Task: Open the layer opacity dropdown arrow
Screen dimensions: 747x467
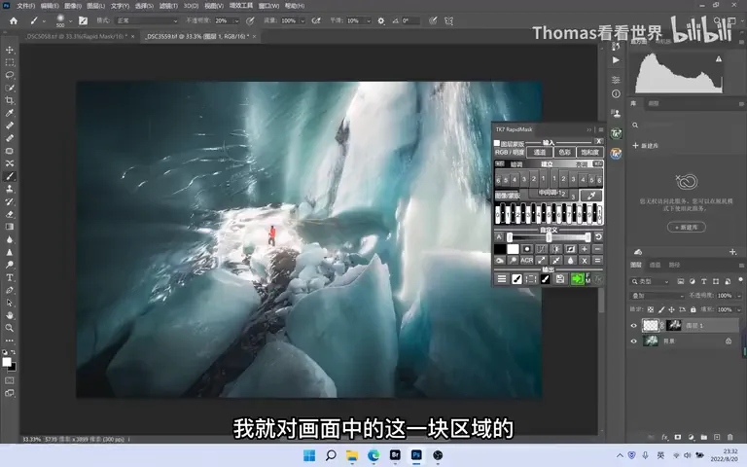Action: click(x=739, y=296)
